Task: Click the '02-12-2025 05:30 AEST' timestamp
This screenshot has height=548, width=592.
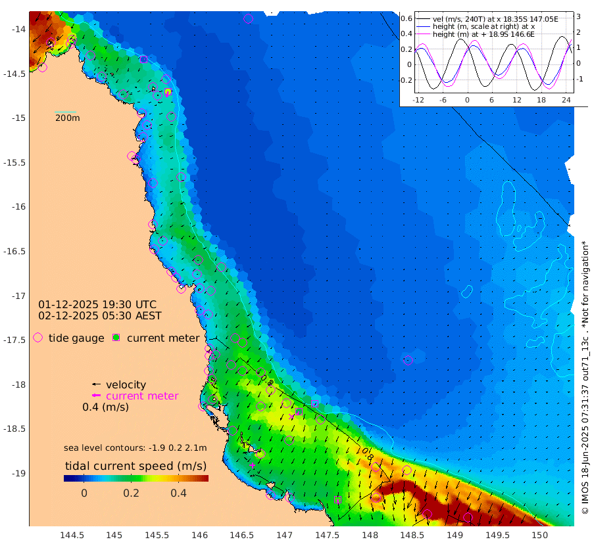Action: (100, 315)
